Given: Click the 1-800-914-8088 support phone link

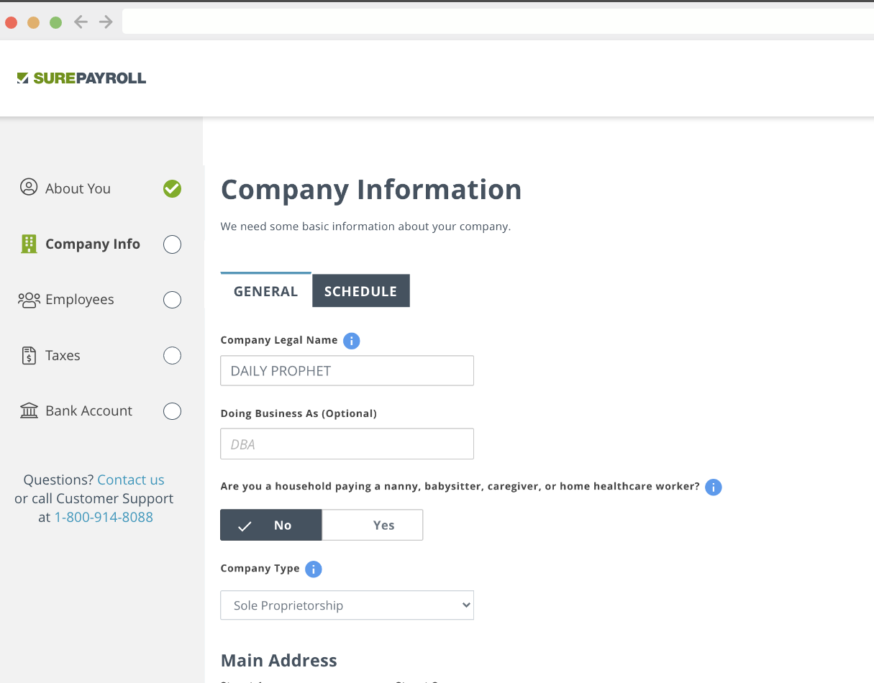Looking at the screenshot, I should point(104,517).
